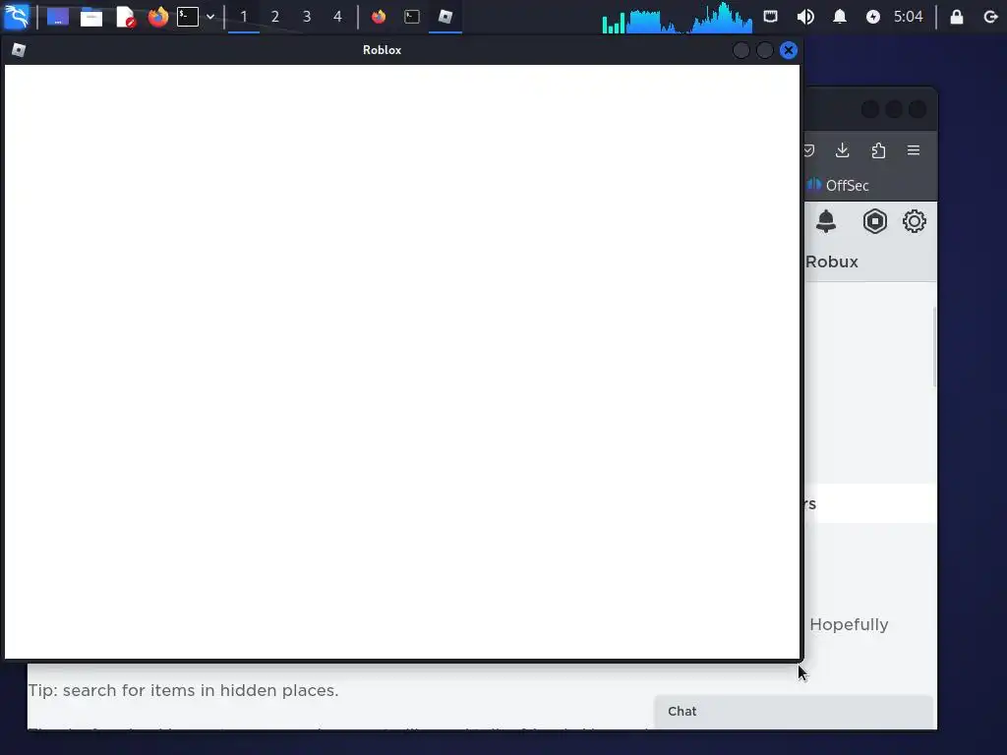This screenshot has height=755, width=1007.
Task: Click the Firefox page vertical scrollbar
Action: point(934,347)
